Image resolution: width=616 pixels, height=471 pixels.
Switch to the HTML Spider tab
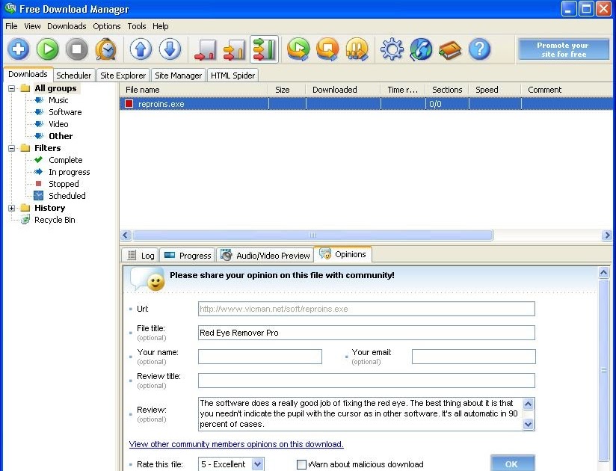pyautogui.click(x=232, y=75)
